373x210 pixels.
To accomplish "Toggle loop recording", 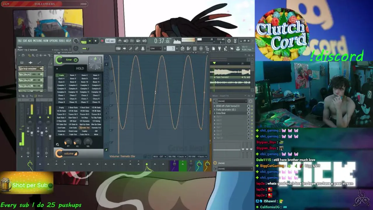I will [144, 41].
